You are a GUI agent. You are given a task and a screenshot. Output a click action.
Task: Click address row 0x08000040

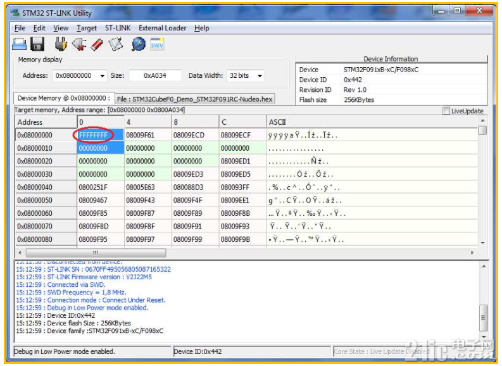click(x=46, y=187)
